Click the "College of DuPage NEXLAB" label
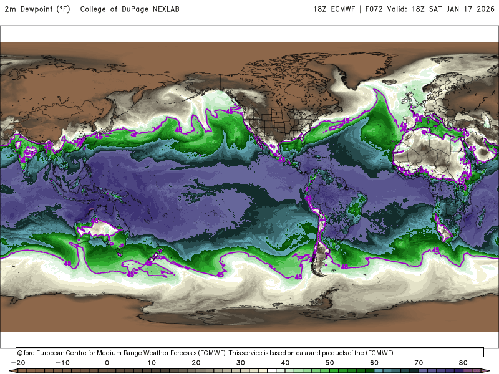Viewport: 499px width, 374px height. coord(130,9)
